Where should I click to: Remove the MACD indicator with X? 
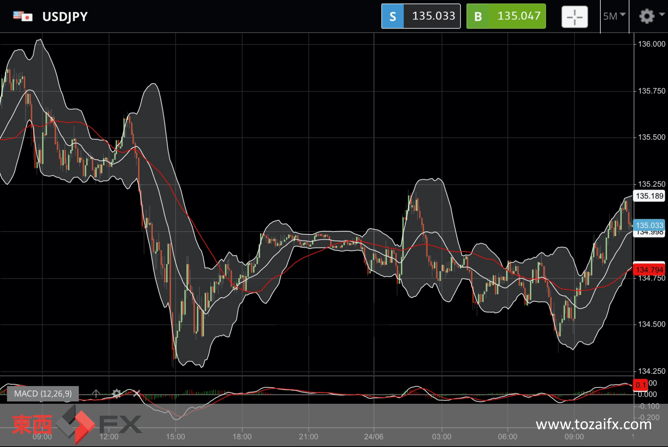136,394
